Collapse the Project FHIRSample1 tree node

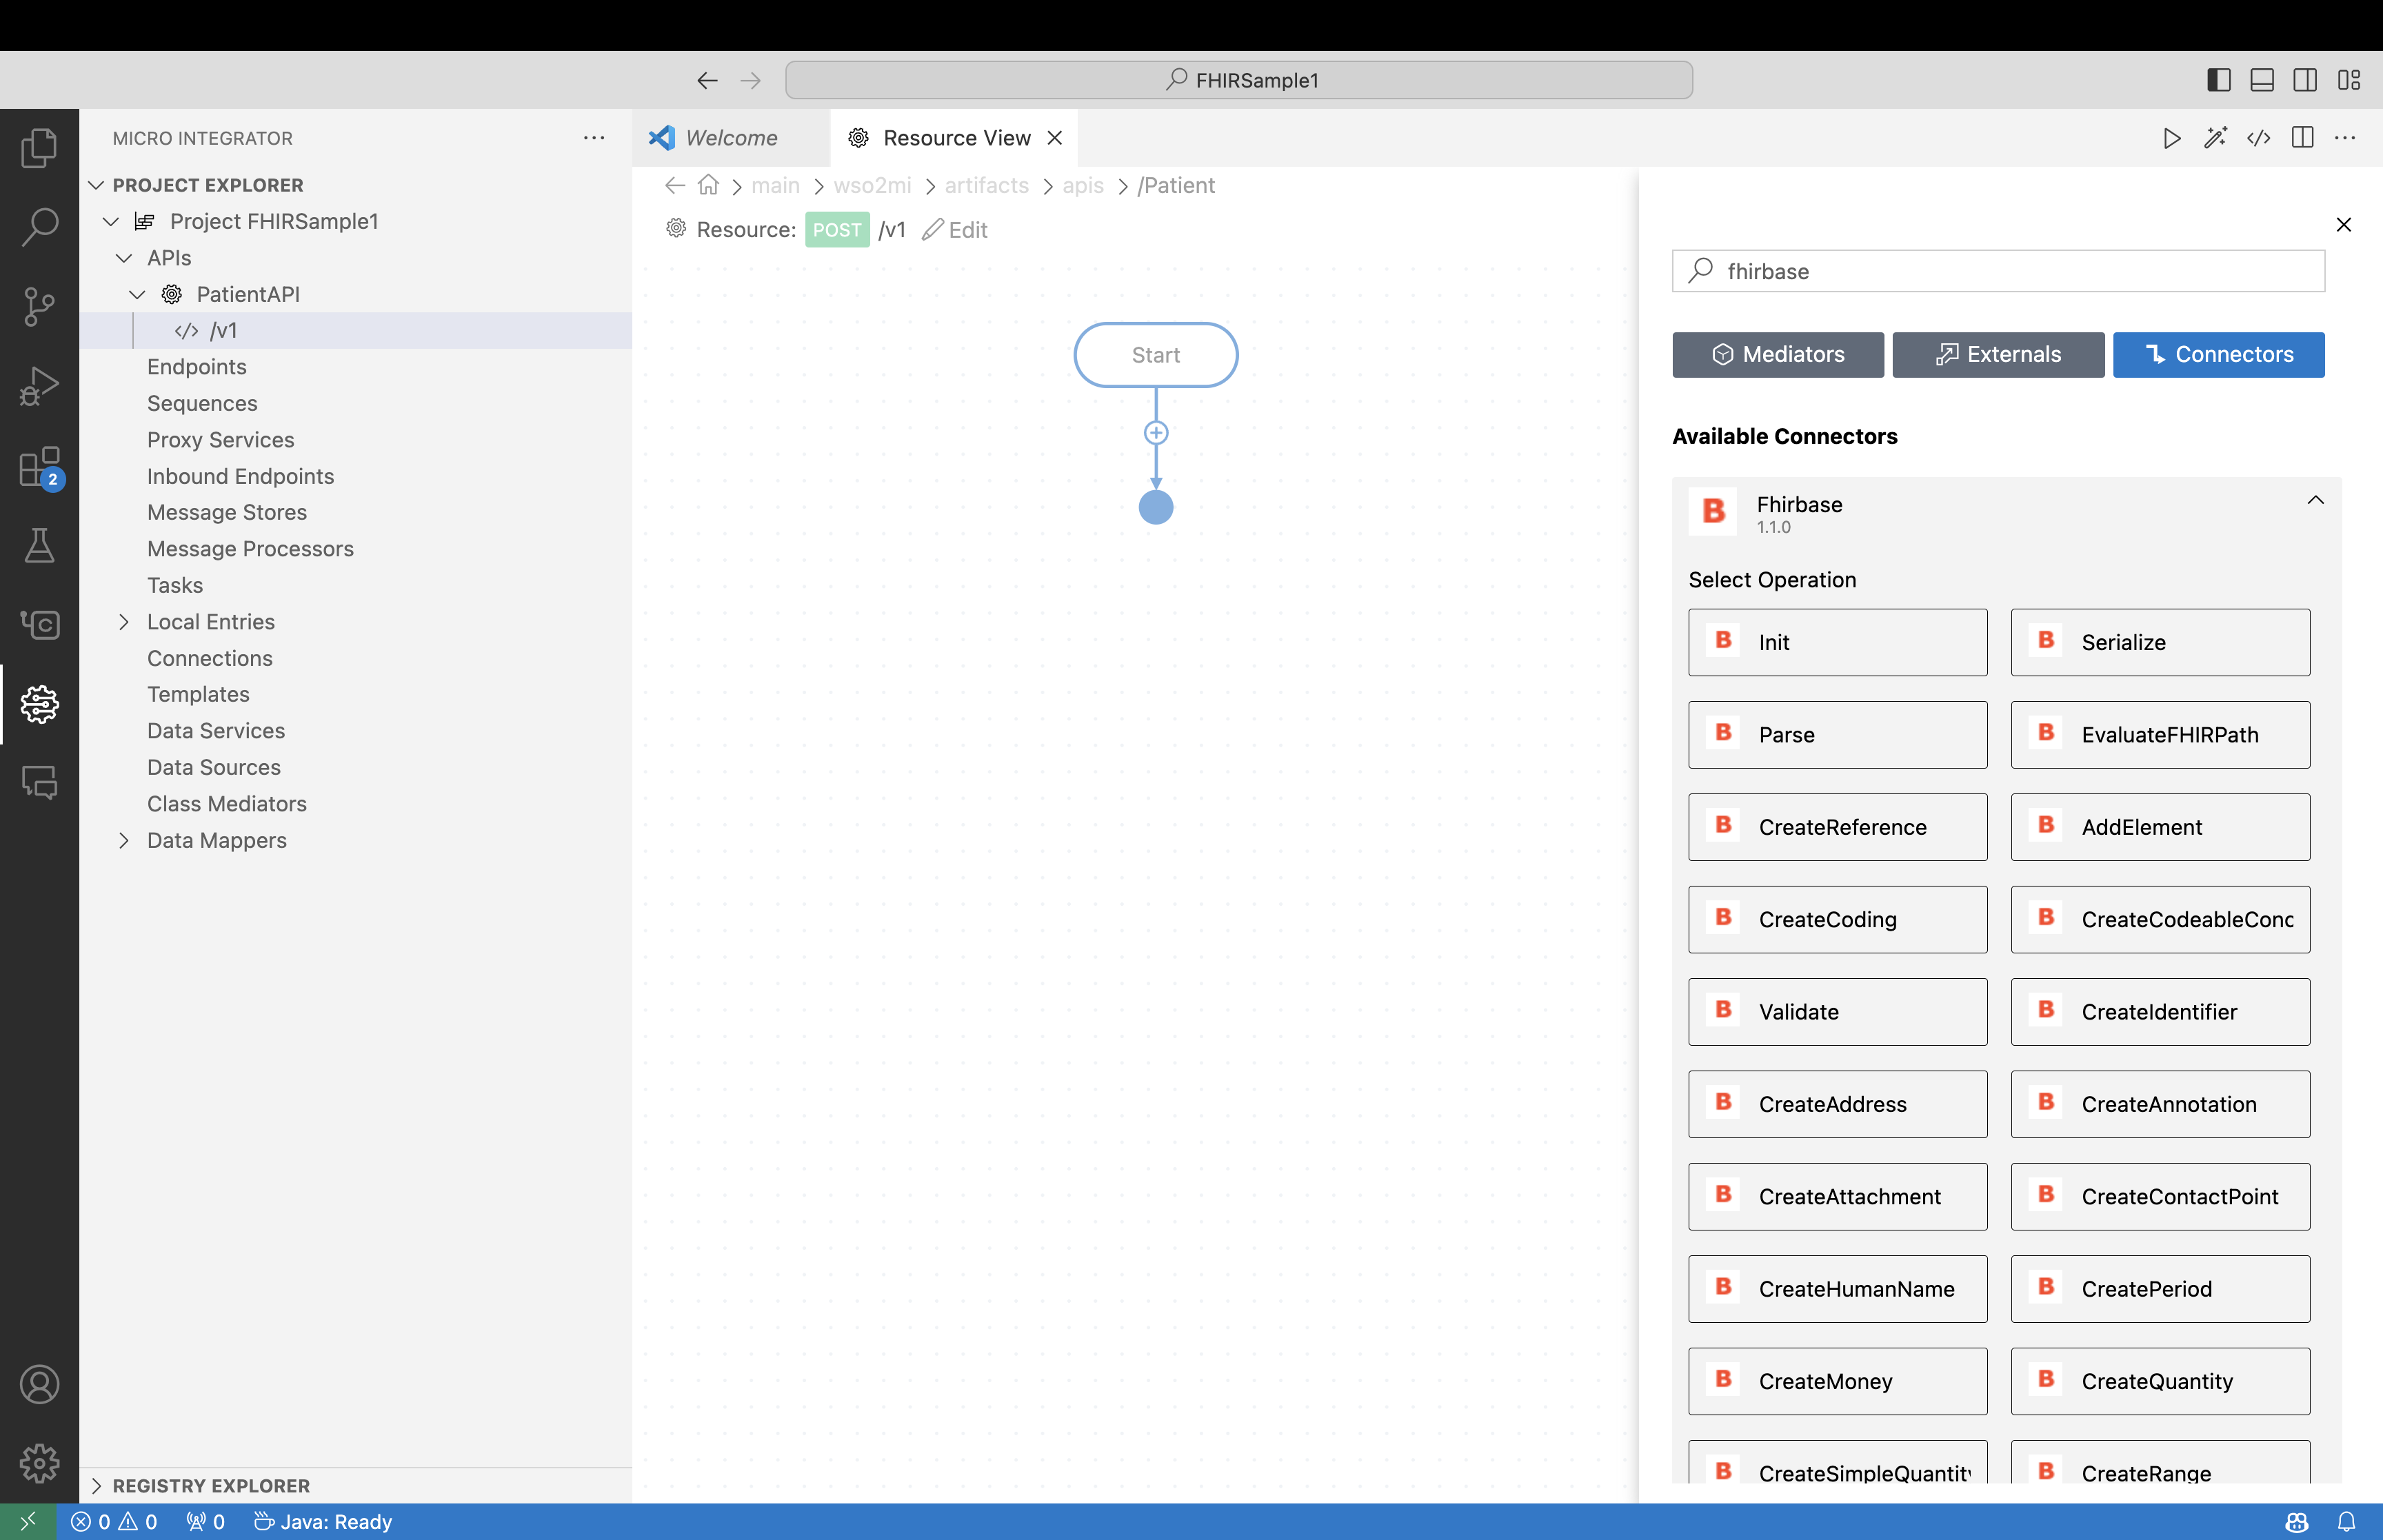point(110,221)
